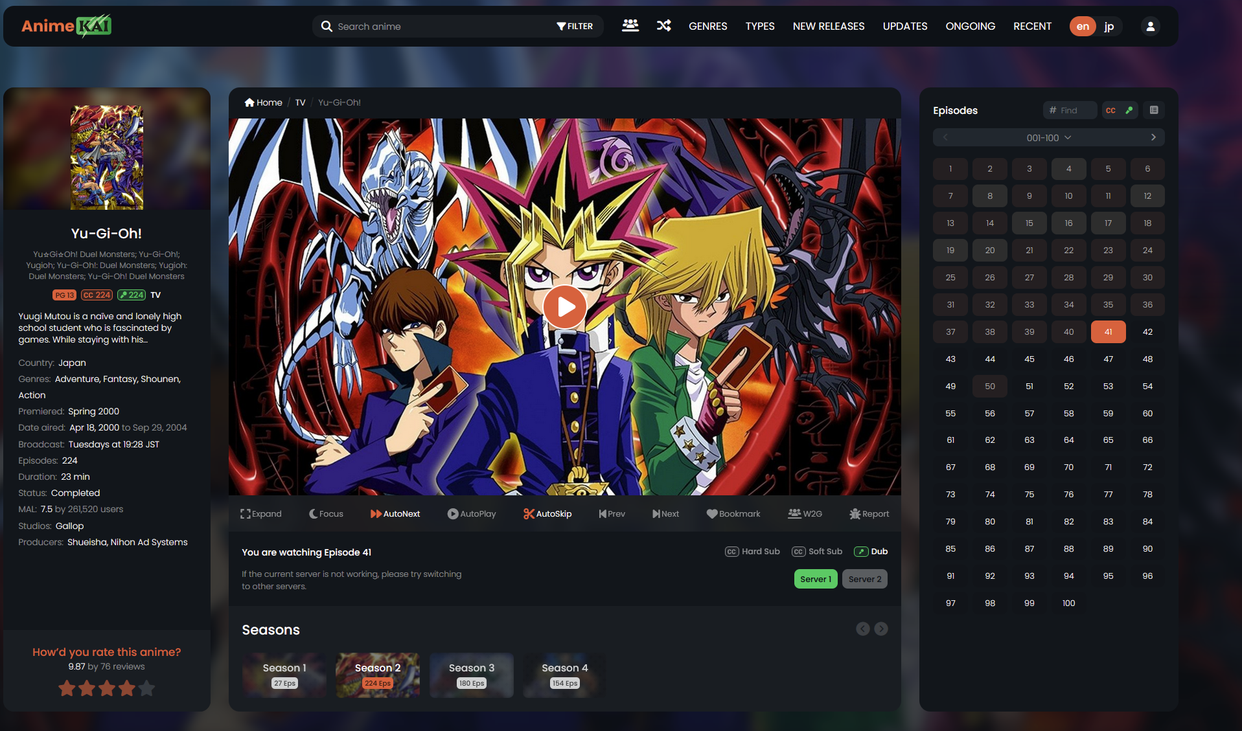Switch title language to jp
This screenshot has height=731, width=1242.
click(x=1109, y=27)
